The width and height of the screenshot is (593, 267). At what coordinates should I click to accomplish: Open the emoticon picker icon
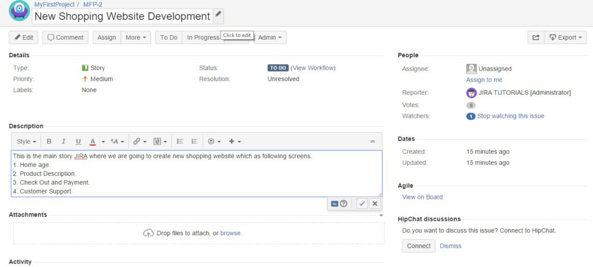click(x=211, y=141)
